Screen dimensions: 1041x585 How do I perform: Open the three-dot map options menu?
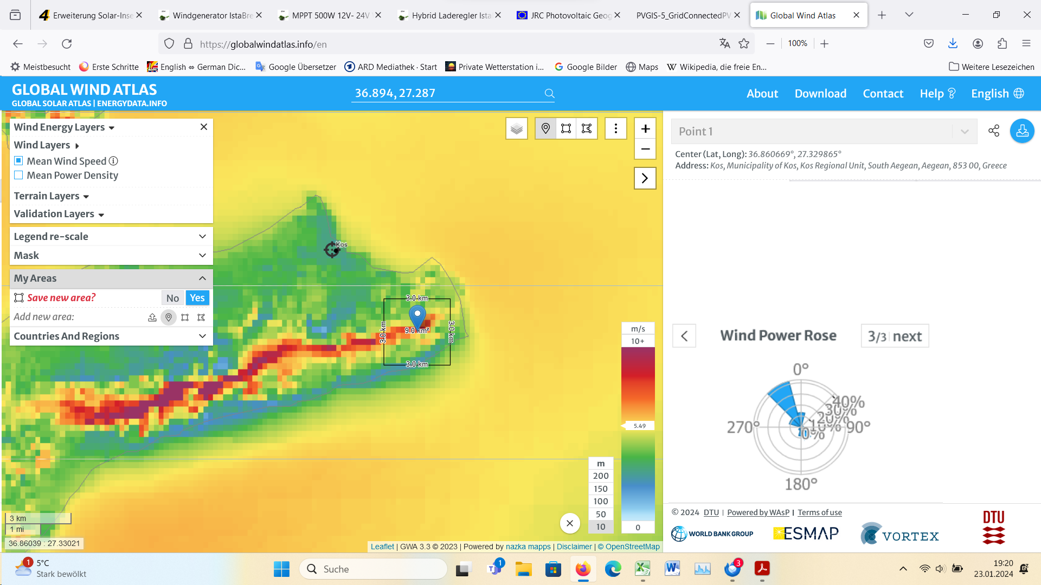[x=615, y=129]
